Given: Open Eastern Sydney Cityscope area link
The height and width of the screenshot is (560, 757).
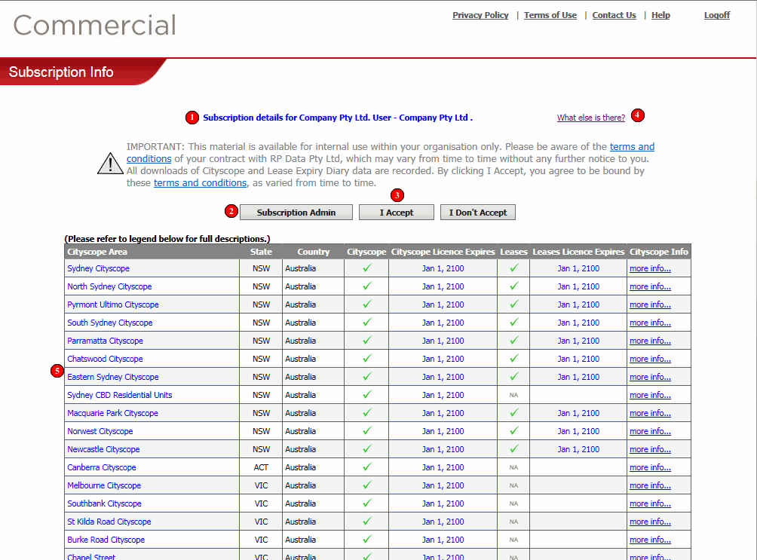Looking at the screenshot, I should coord(113,377).
